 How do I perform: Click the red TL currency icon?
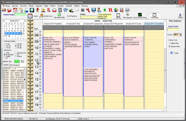tap(110, 10)
